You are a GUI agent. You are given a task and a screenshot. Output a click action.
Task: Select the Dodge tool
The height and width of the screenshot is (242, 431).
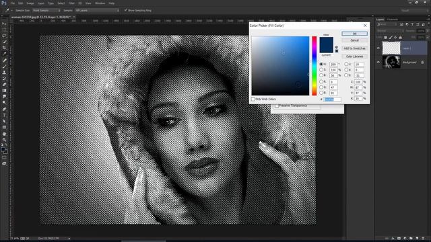click(x=4, y=103)
